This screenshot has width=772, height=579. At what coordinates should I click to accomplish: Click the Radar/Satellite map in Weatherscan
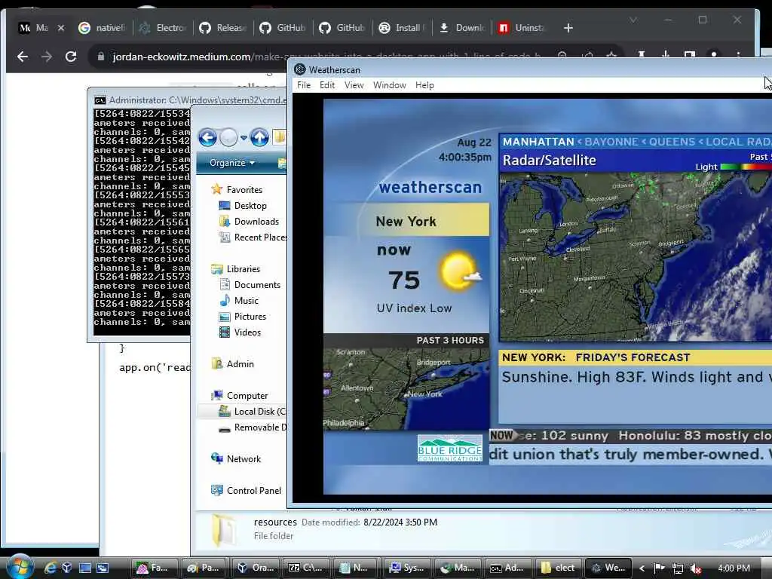(635, 256)
